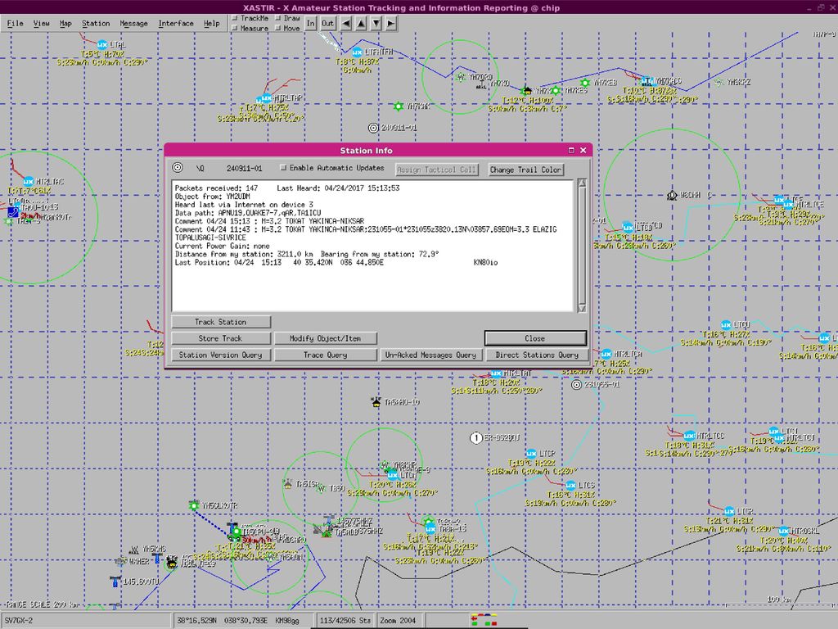This screenshot has height=629, width=838.
Task: Maximize the Station Info dialog
Action: (571, 151)
